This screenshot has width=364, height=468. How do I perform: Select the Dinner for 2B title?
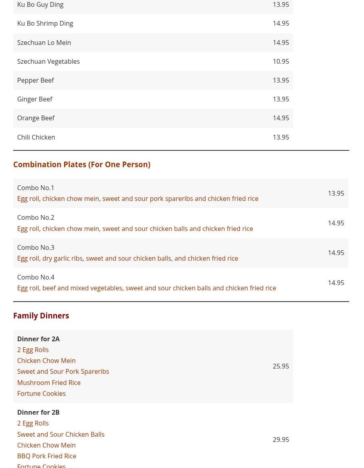(x=38, y=412)
